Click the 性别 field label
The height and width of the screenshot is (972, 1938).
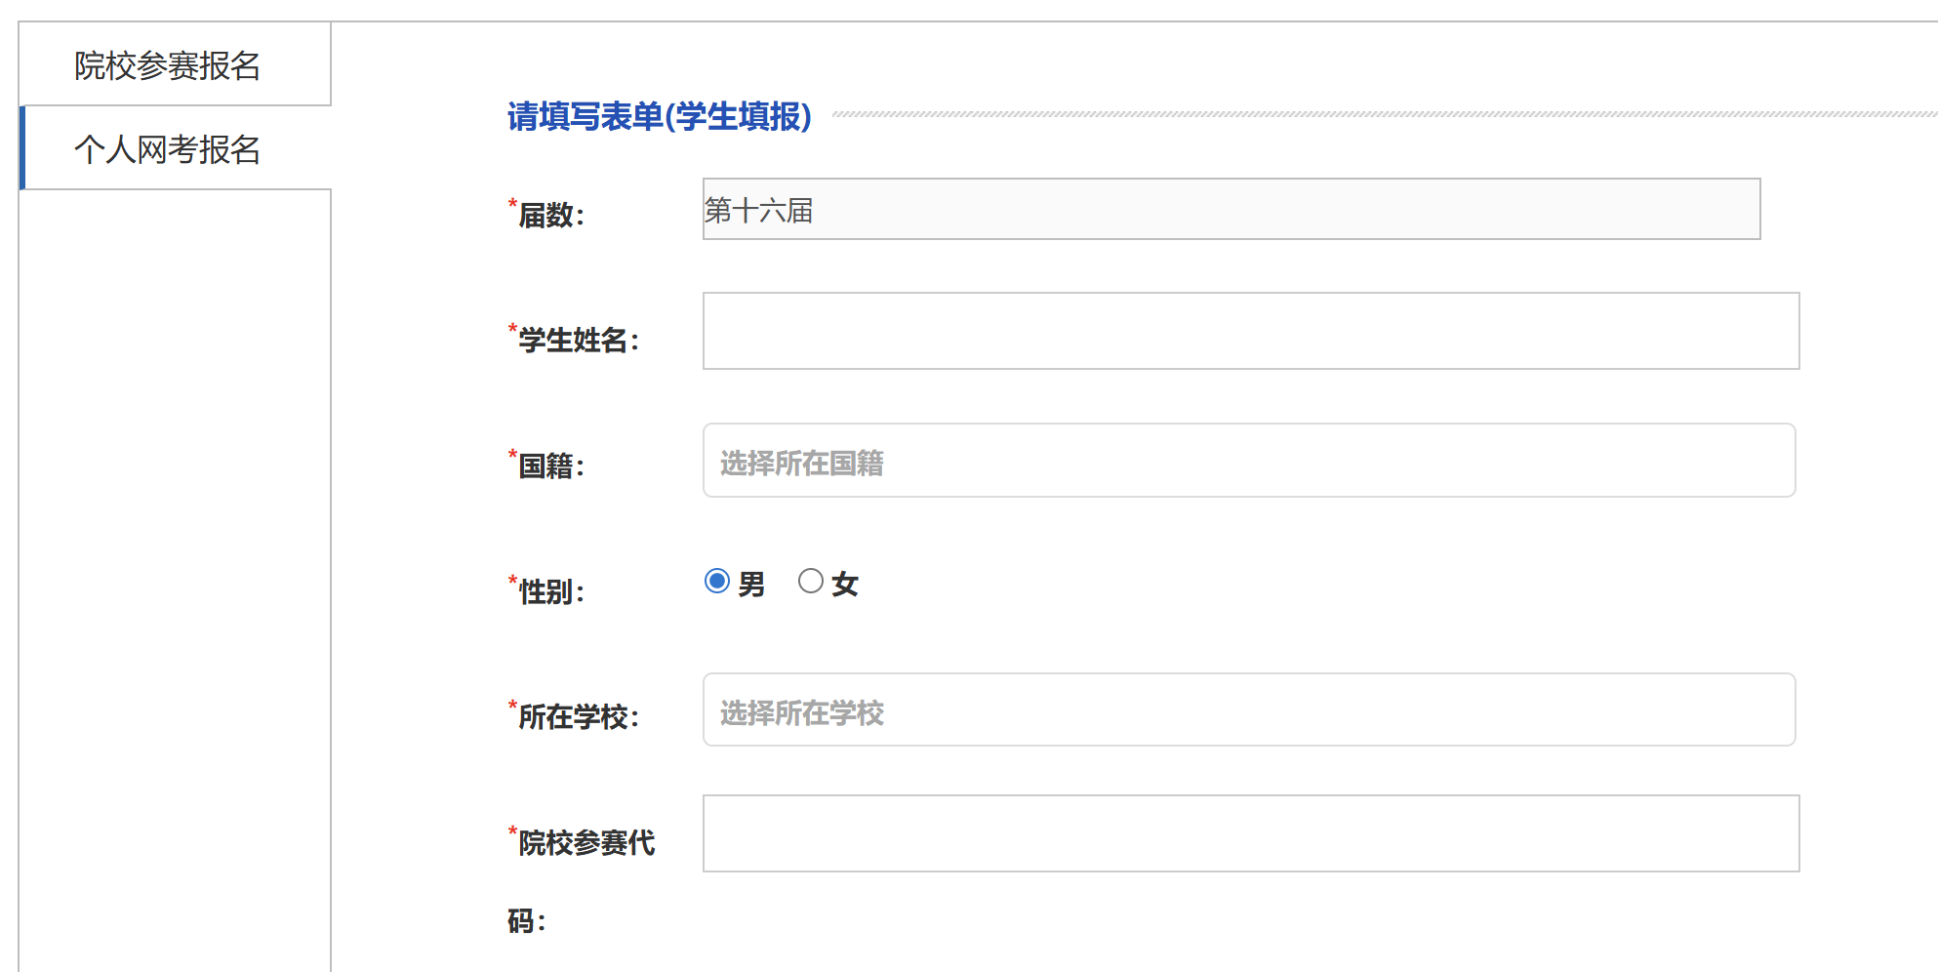(x=551, y=592)
